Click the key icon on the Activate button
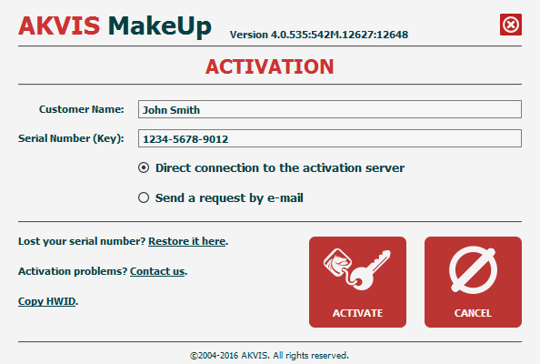Viewport: 540px width, 364px height. [356, 269]
